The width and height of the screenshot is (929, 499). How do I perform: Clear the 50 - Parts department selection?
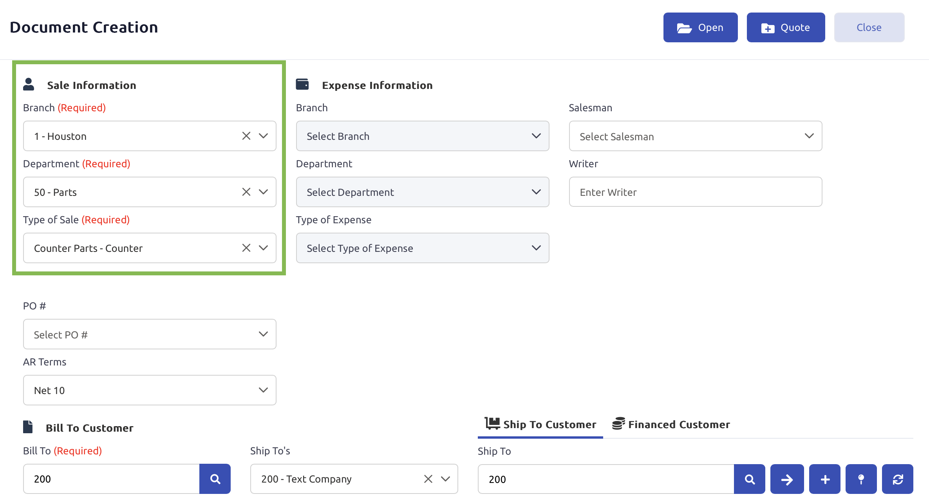(x=246, y=192)
